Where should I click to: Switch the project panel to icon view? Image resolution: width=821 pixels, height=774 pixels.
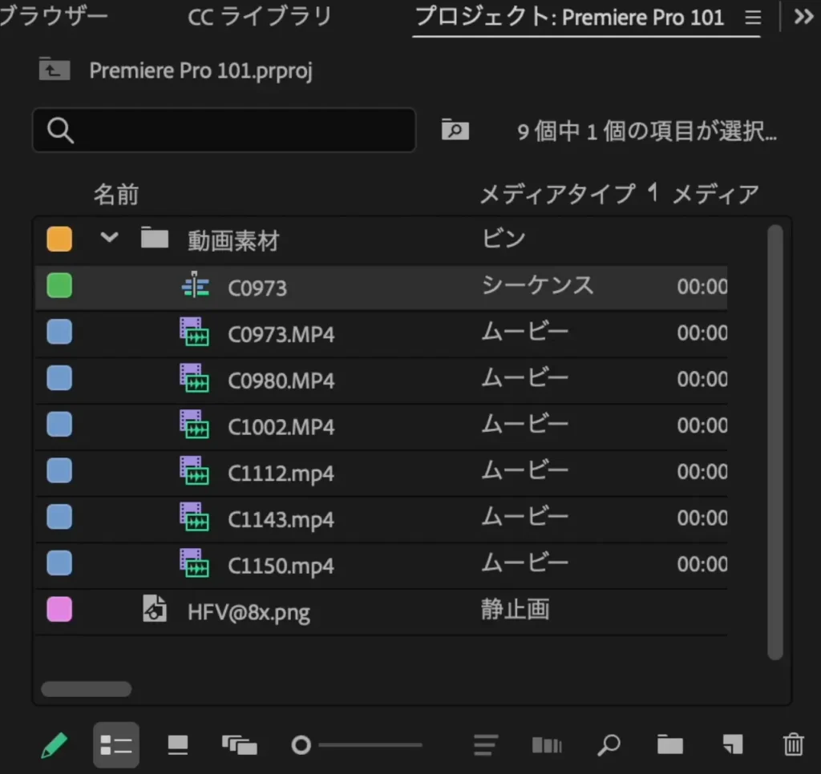tap(177, 744)
